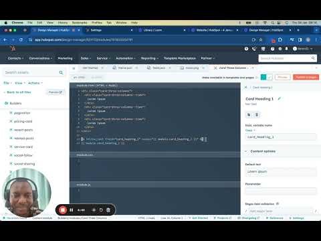This screenshot has height=241, width=321.
Task: Open the Reporting navigation menu
Action: click(150, 58)
